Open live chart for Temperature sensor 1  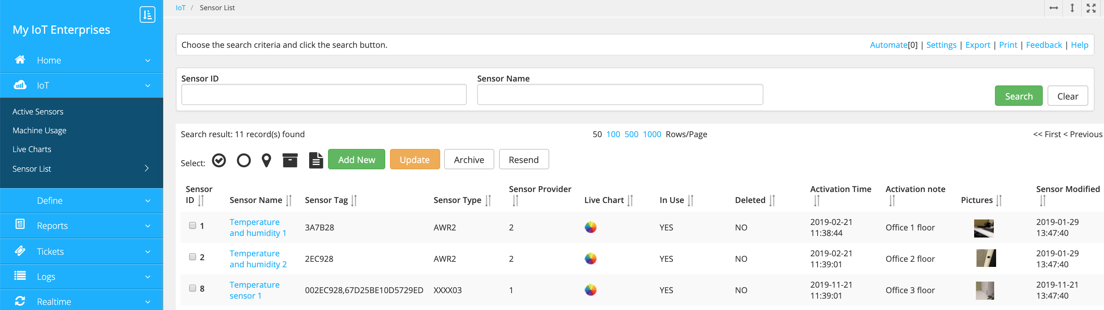[x=590, y=290]
